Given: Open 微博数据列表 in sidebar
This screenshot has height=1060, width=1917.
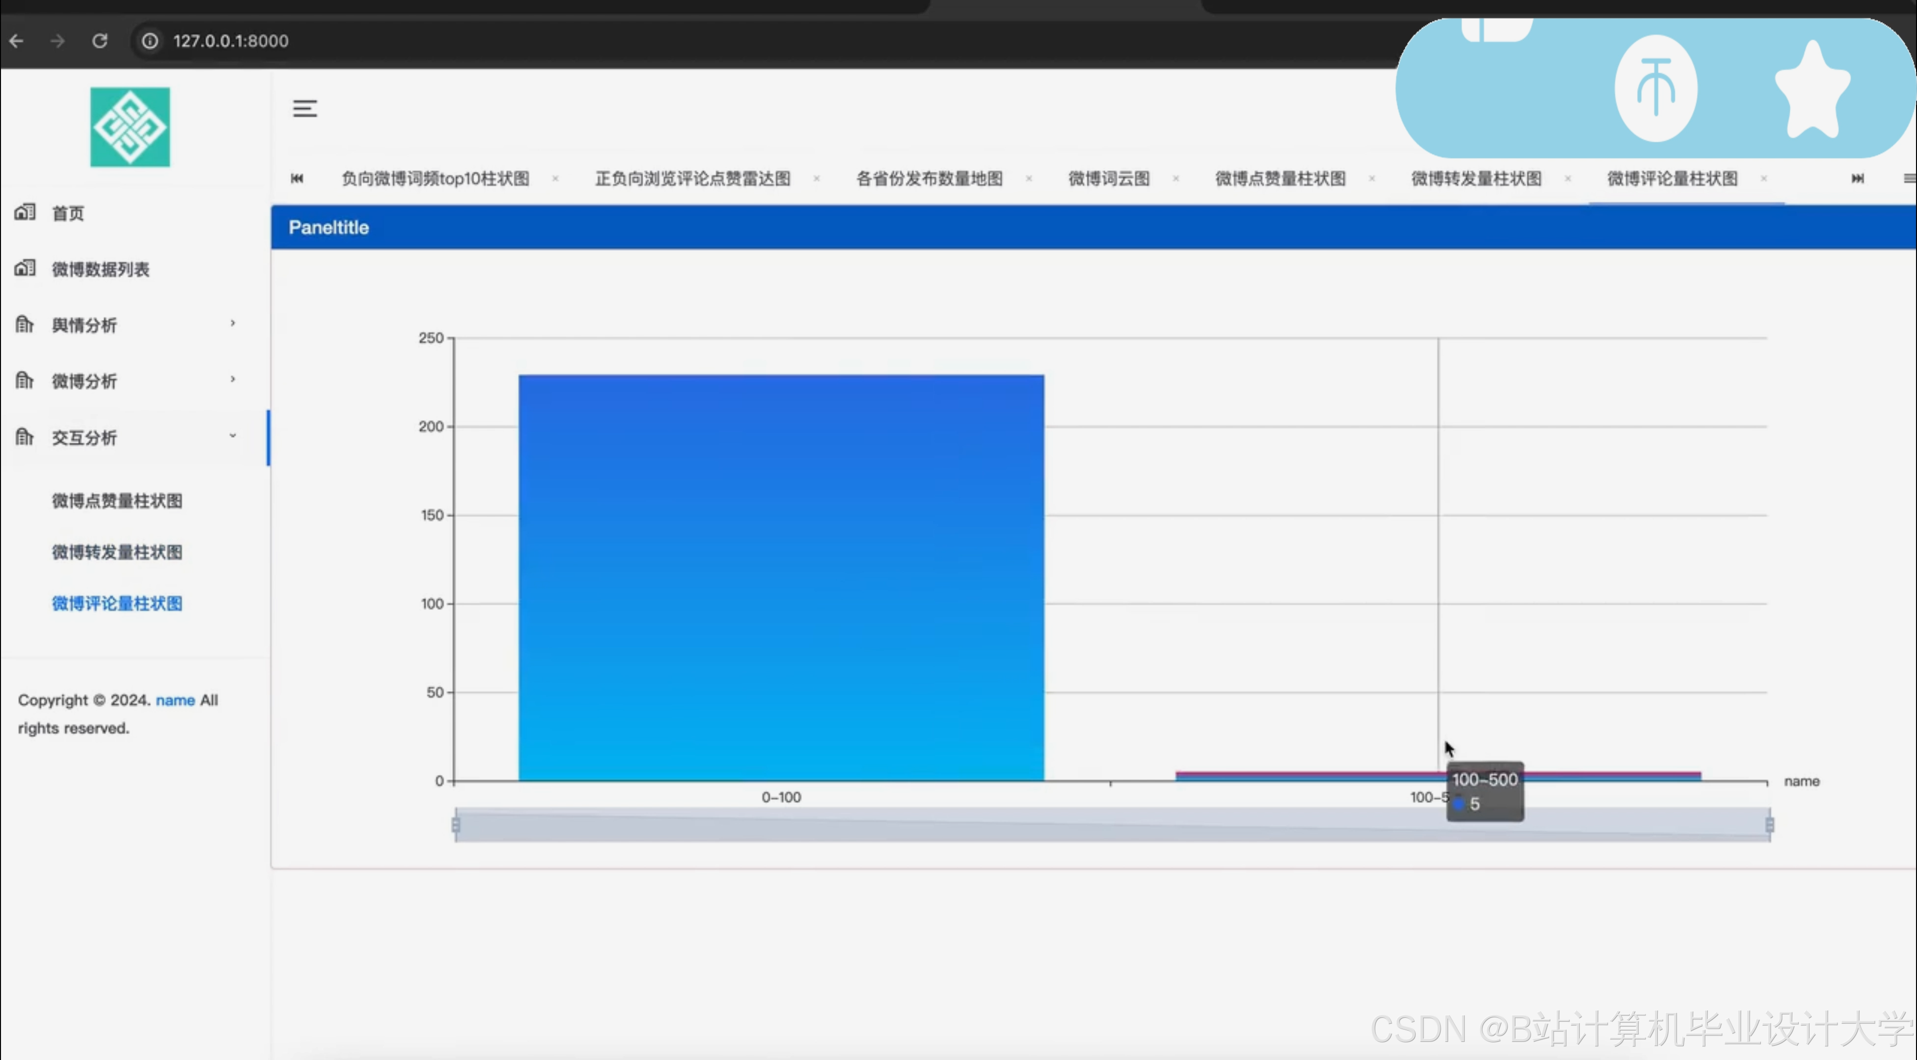Looking at the screenshot, I should tap(101, 269).
